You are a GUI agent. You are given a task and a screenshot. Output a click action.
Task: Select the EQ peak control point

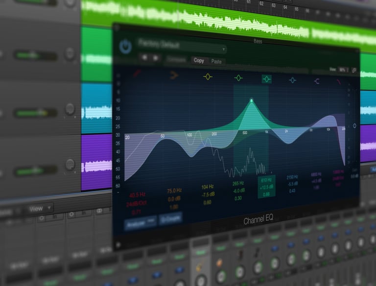pyautogui.click(x=252, y=100)
